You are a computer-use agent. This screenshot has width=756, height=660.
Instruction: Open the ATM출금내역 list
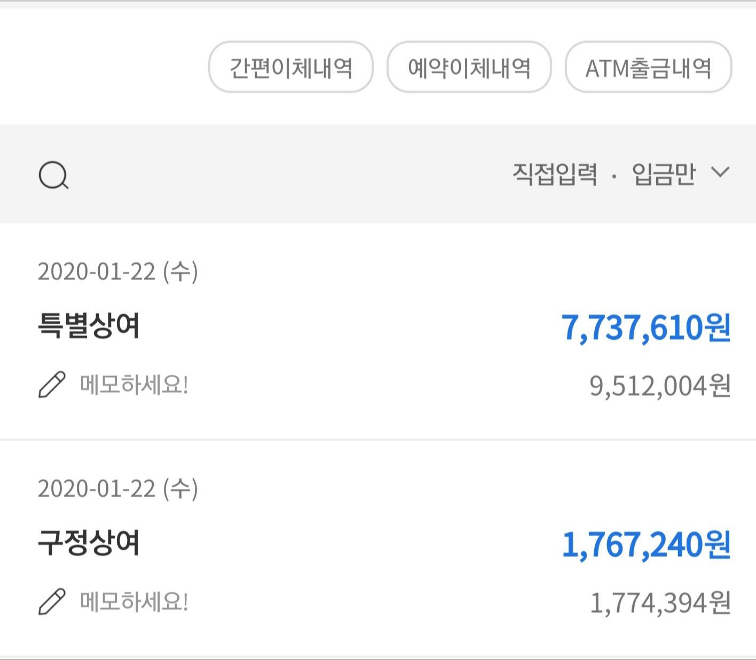point(648,67)
